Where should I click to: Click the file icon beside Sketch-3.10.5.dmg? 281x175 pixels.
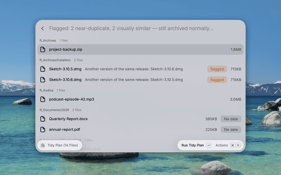(43, 69)
